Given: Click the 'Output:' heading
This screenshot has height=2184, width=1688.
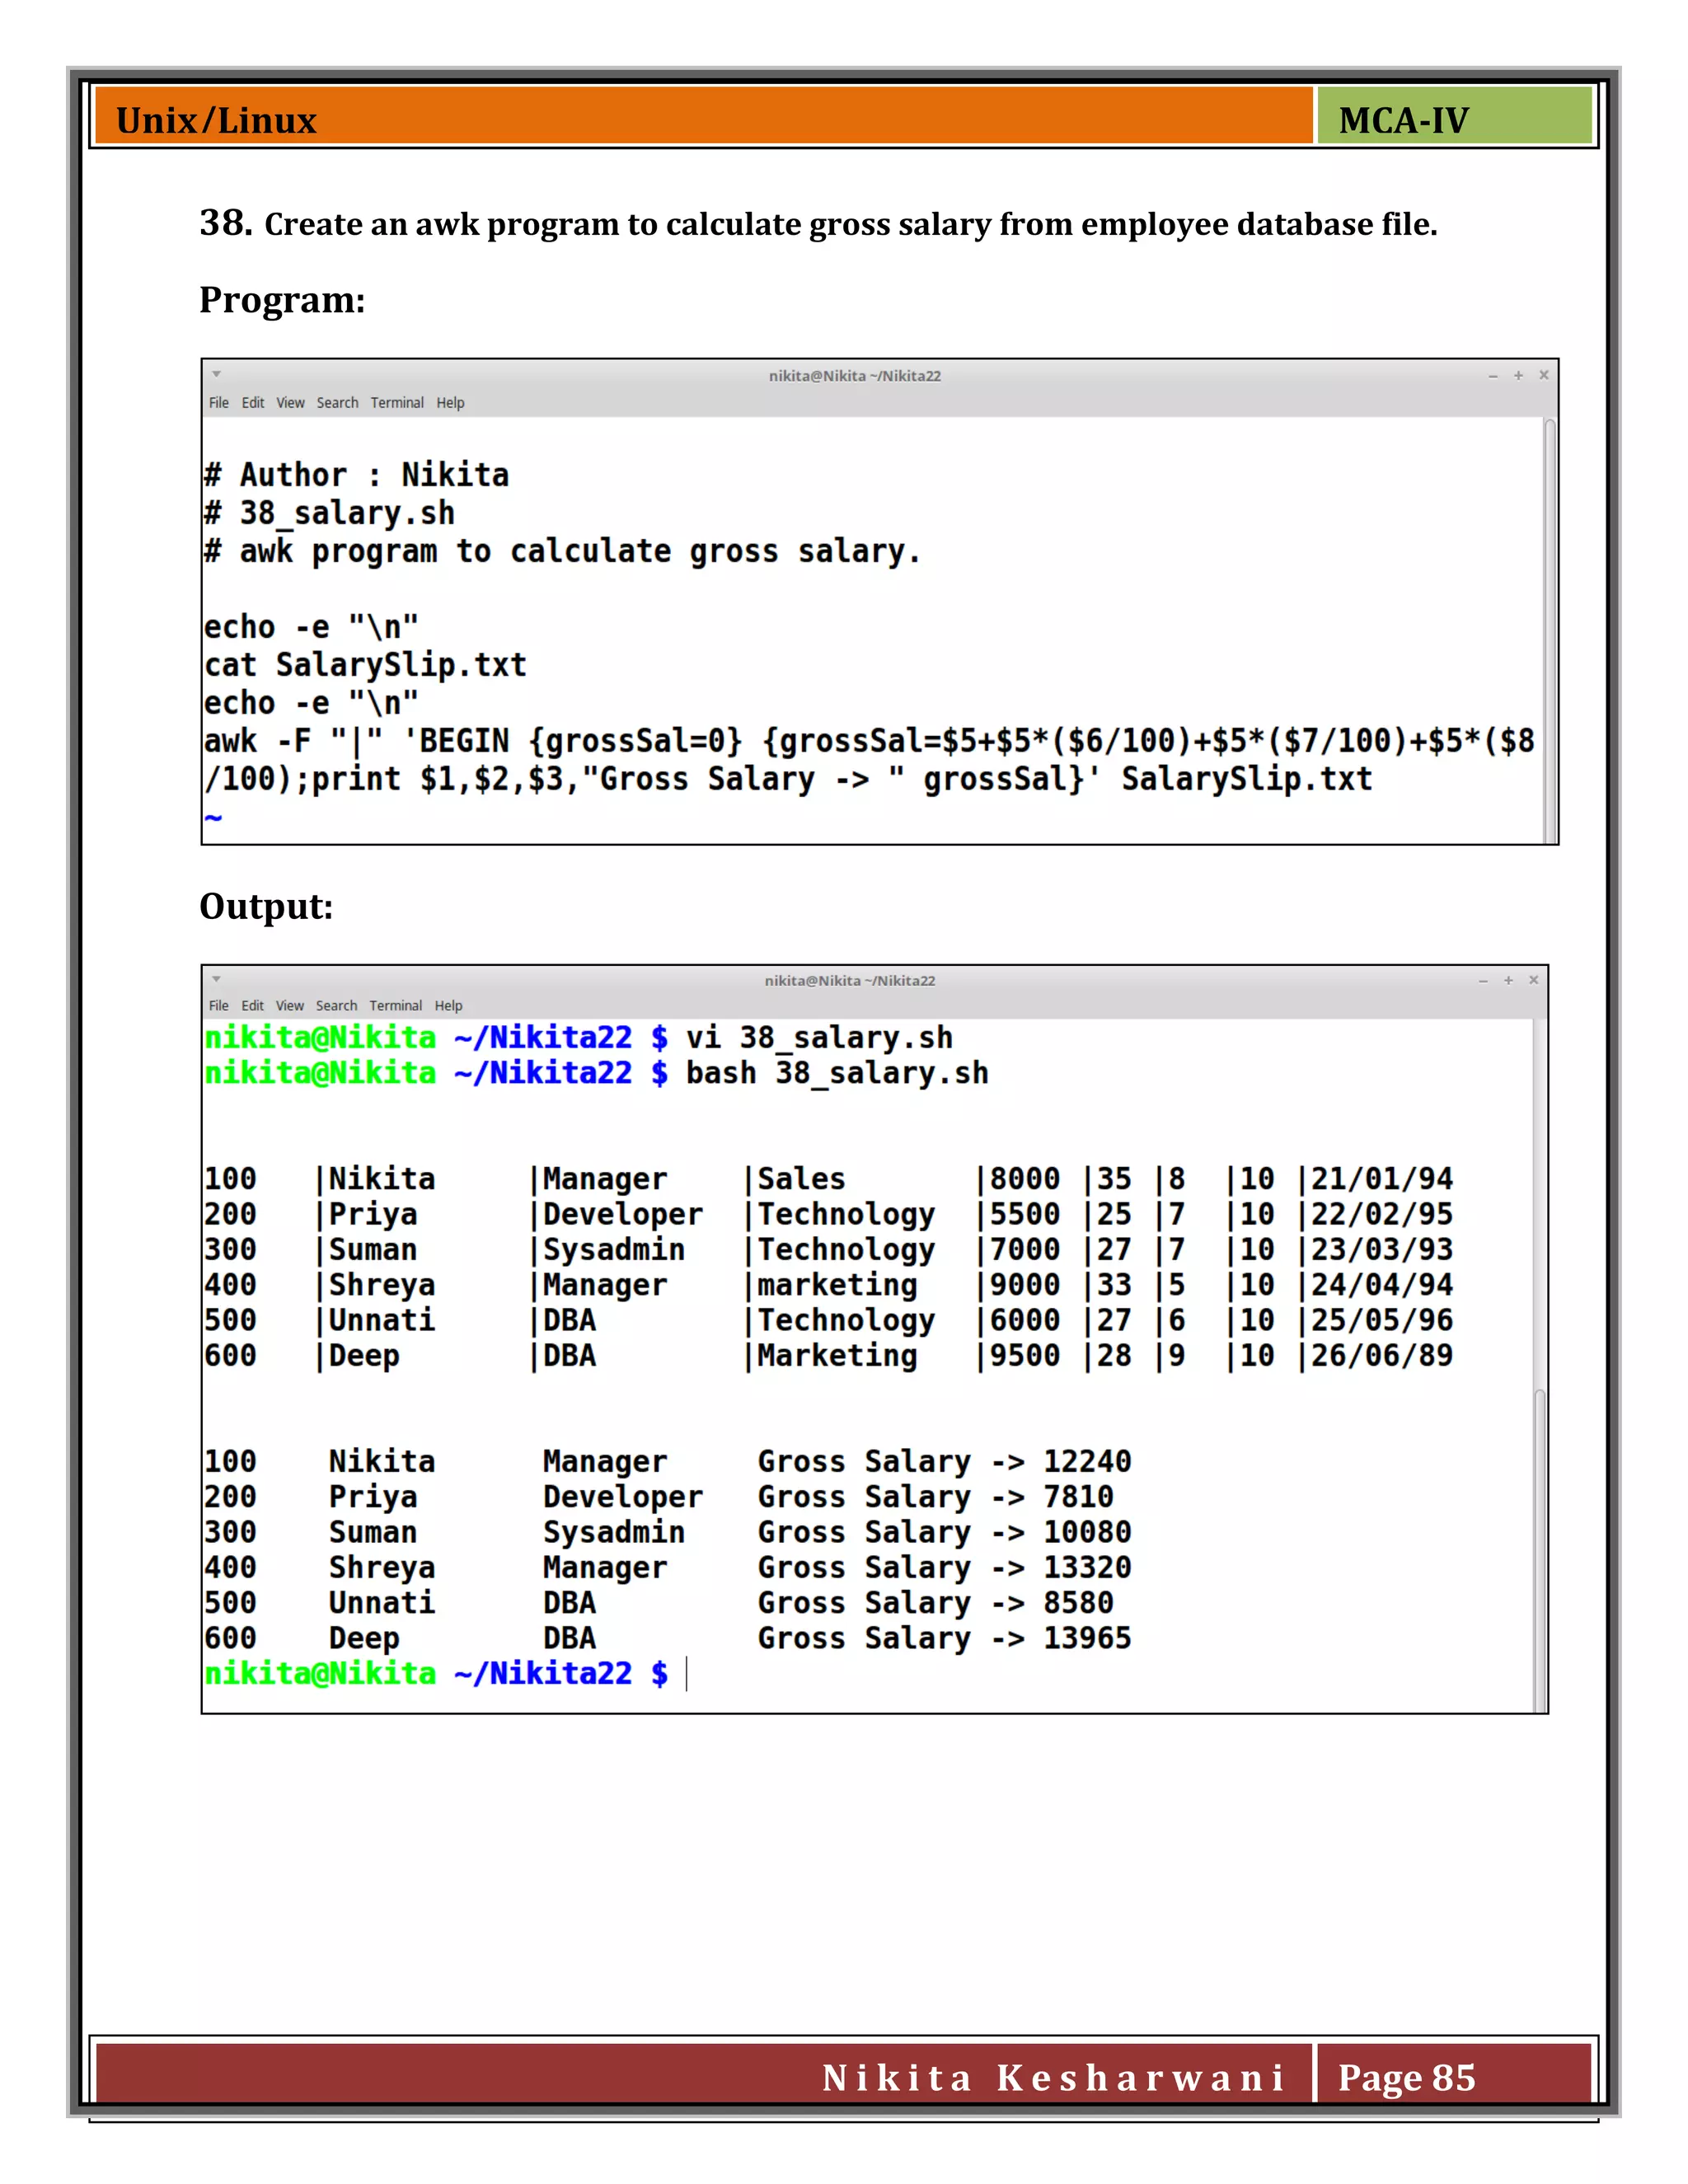Looking at the screenshot, I should tap(266, 906).
